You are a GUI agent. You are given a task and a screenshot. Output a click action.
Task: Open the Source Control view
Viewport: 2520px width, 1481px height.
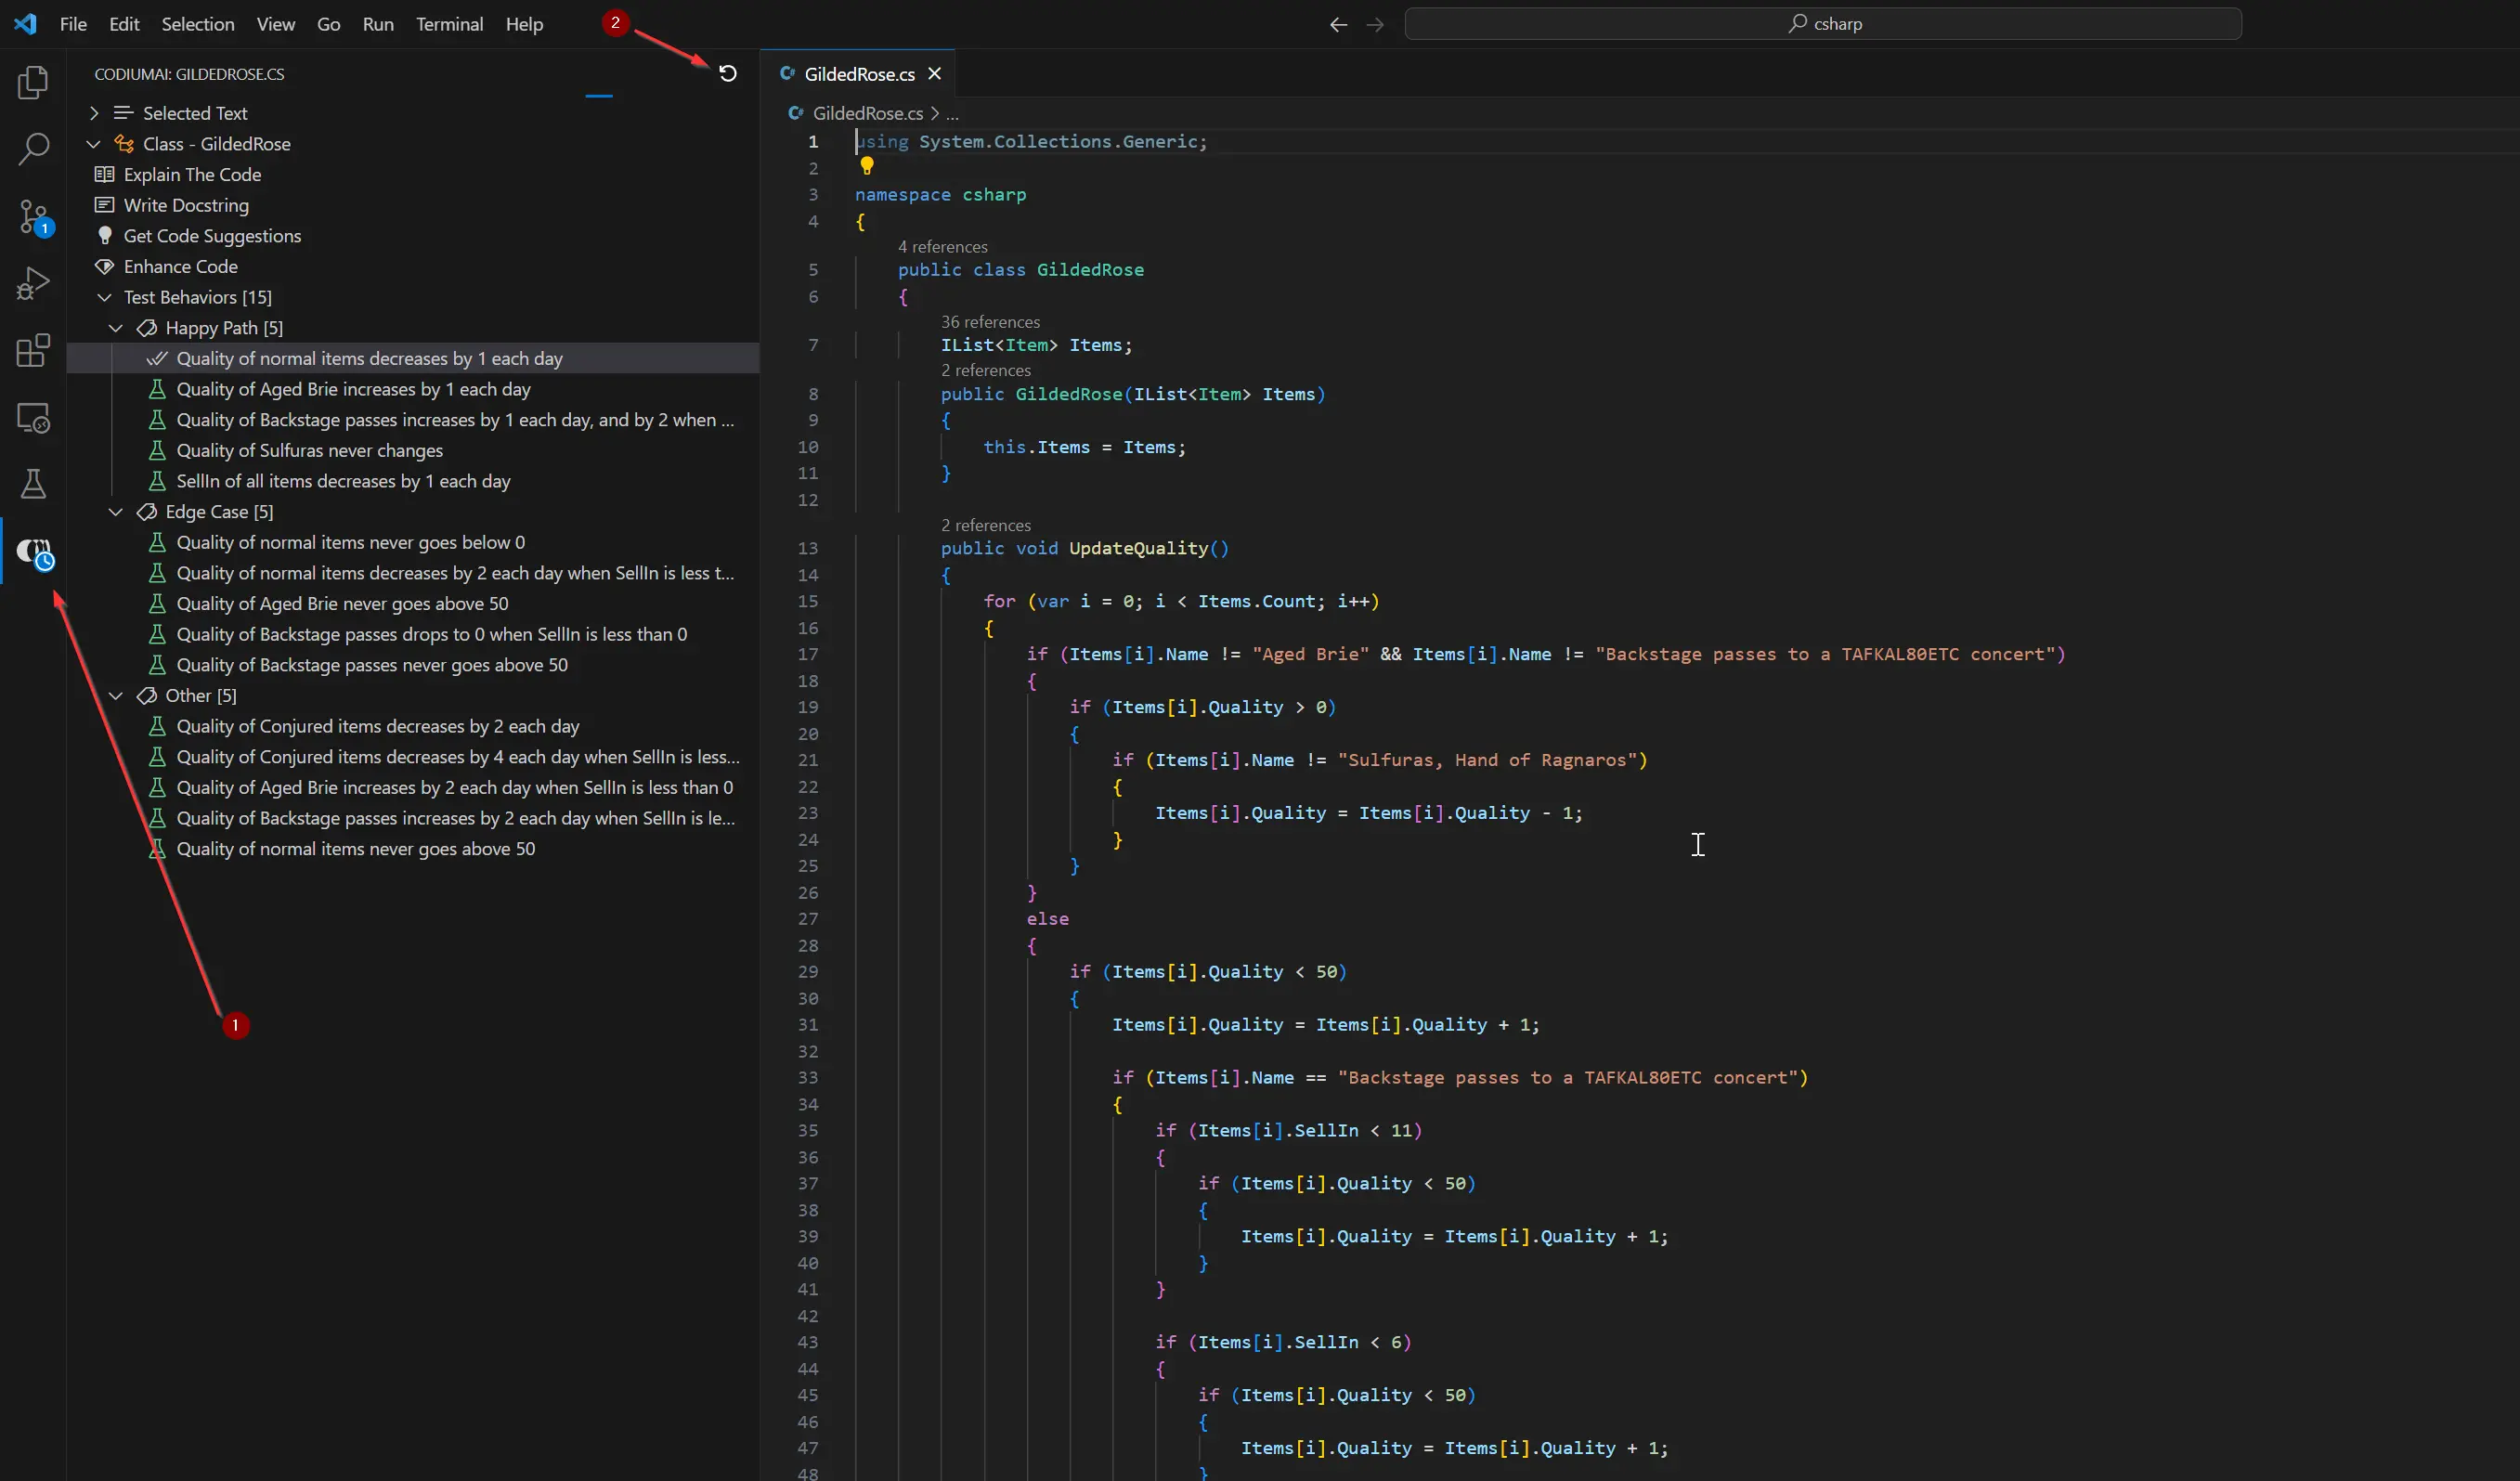click(x=33, y=216)
